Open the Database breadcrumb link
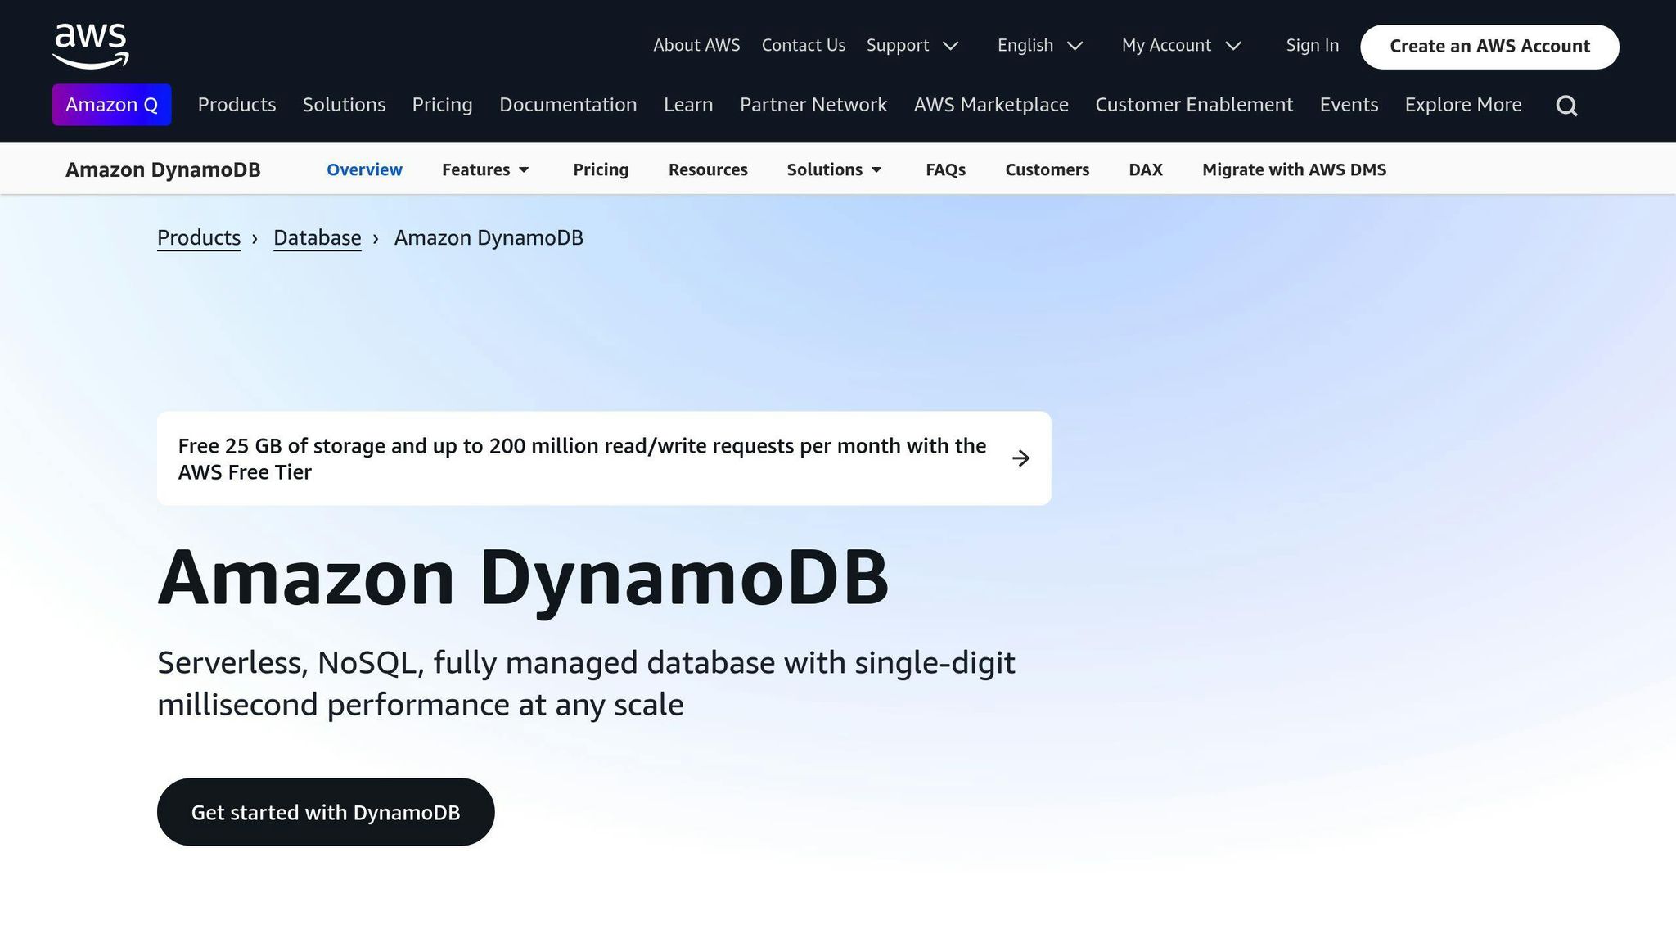The image size is (1676, 943). point(317,237)
